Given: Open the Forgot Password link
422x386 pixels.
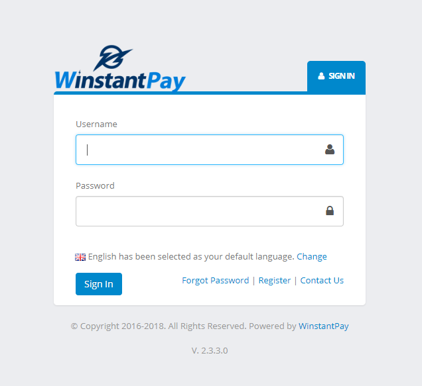Looking at the screenshot, I should (215, 281).
